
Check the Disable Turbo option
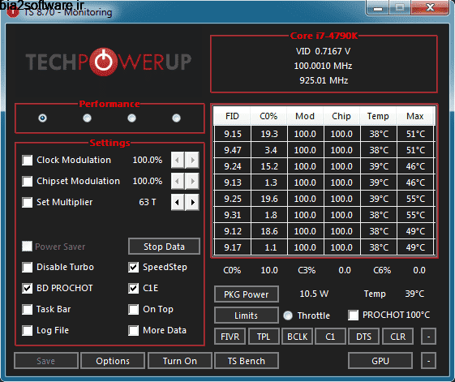[x=28, y=267]
